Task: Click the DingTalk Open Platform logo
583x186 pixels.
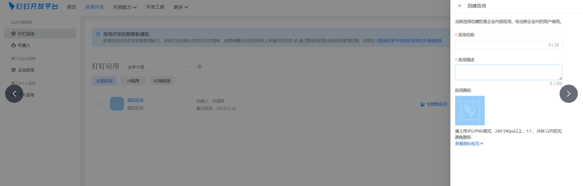Action: point(33,6)
